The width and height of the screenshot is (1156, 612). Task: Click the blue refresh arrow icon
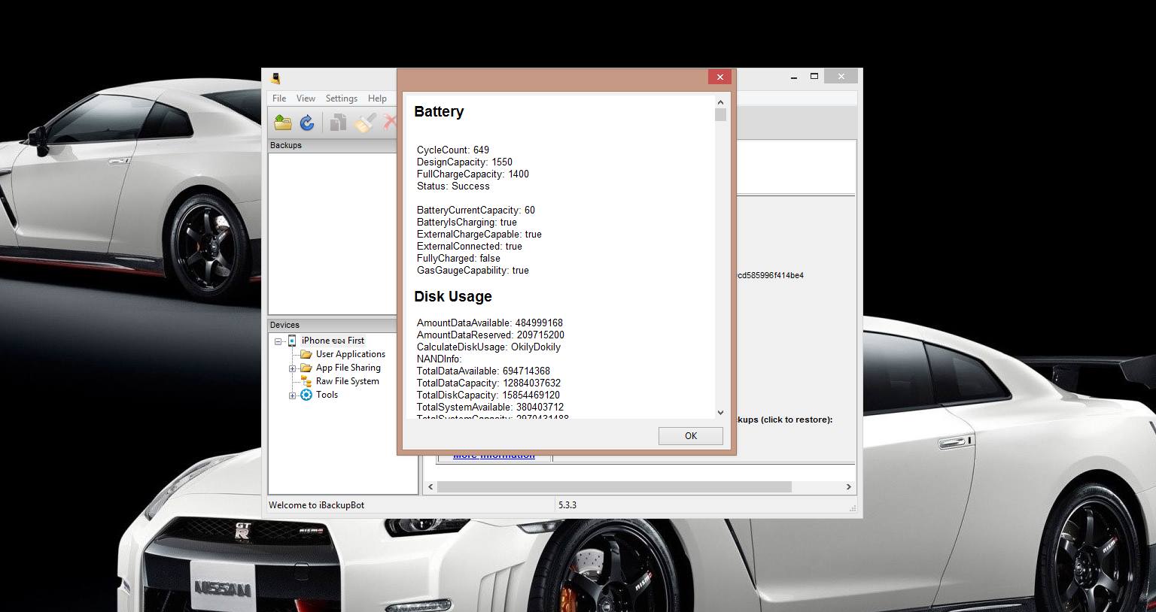[x=307, y=123]
